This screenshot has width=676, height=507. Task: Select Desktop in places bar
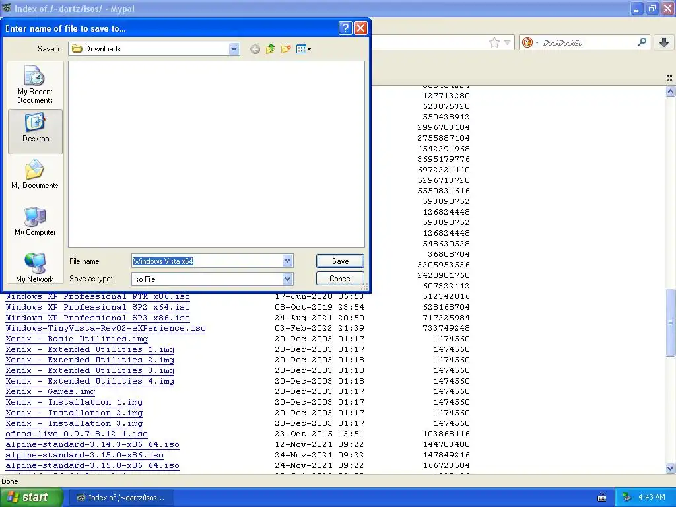(x=36, y=131)
